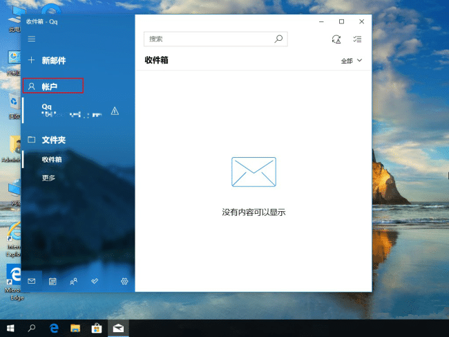Launch Edge from the taskbar
The image size is (449, 337).
(x=54, y=328)
